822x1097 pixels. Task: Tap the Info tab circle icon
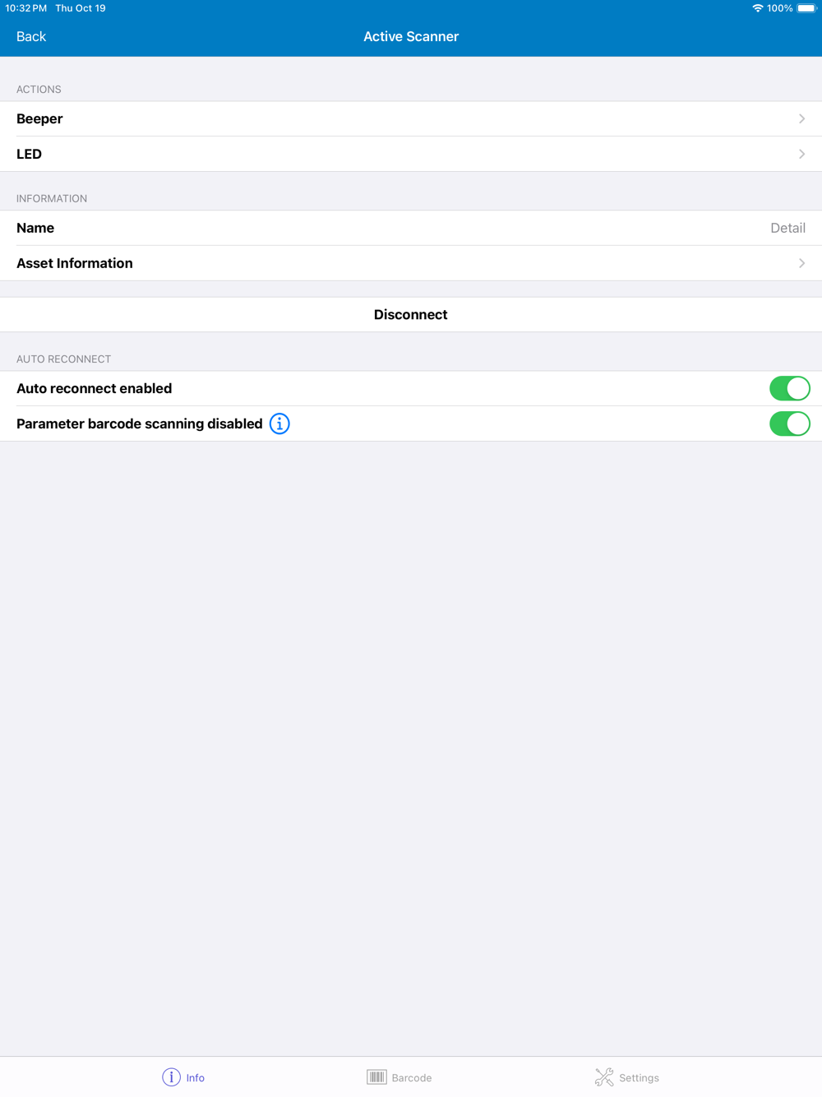pyautogui.click(x=171, y=1077)
